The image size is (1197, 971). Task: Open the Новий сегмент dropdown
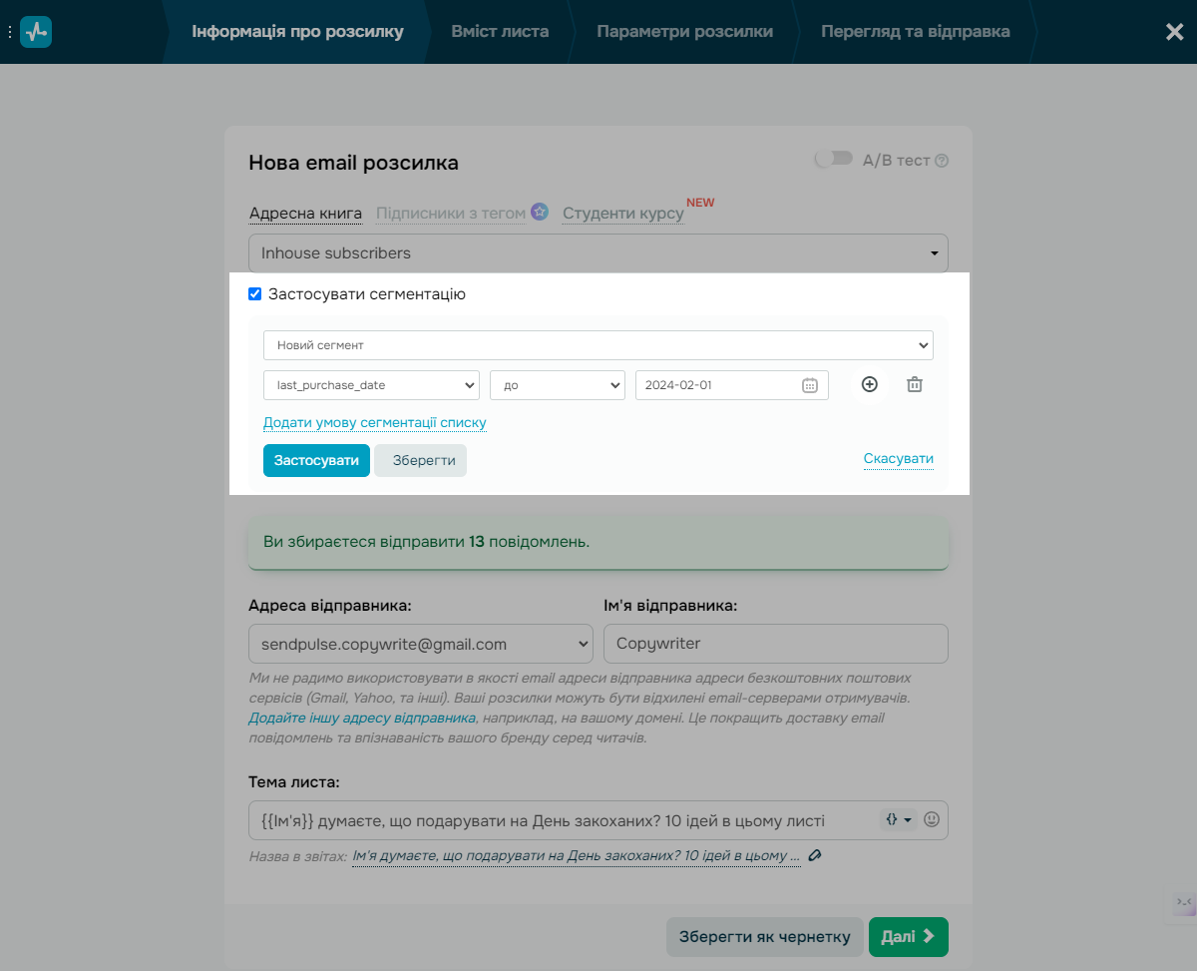tap(598, 345)
